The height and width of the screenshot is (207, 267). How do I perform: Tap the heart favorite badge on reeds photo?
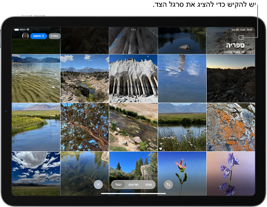pos(160,149)
